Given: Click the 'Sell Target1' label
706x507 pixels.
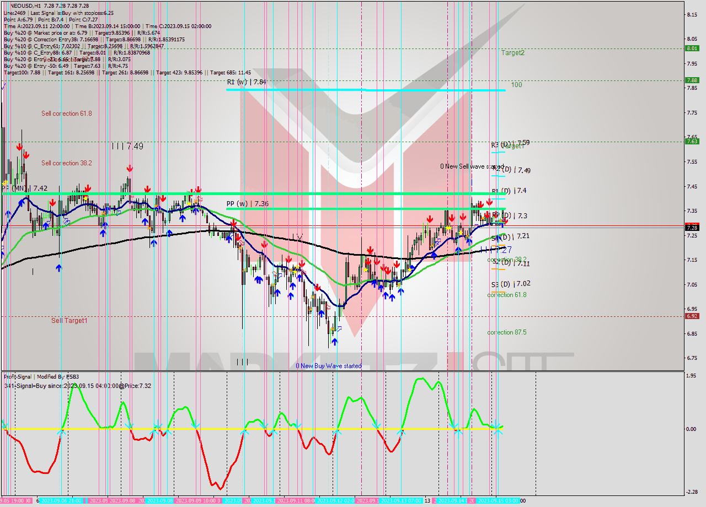Looking at the screenshot, I should pyautogui.click(x=69, y=320).
